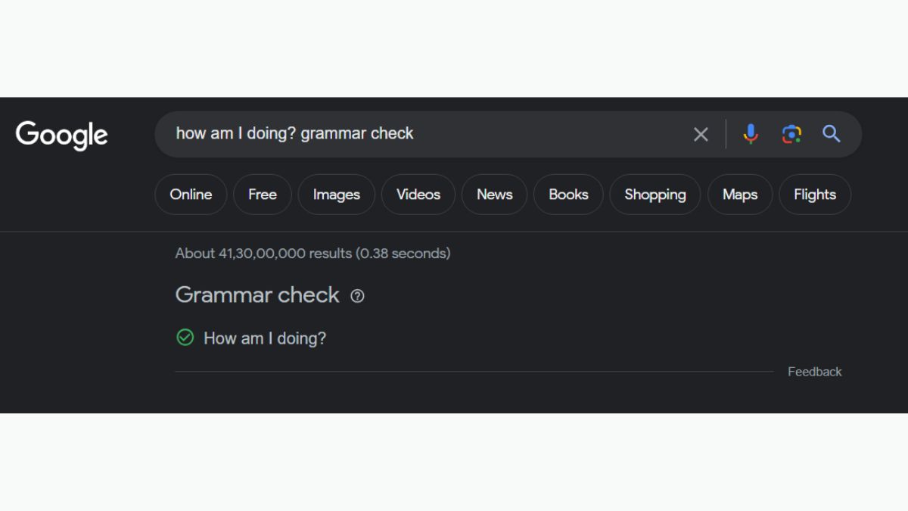Clear the search query with the X icon
The height and width of the screenshot is (511, 908).
701,135
